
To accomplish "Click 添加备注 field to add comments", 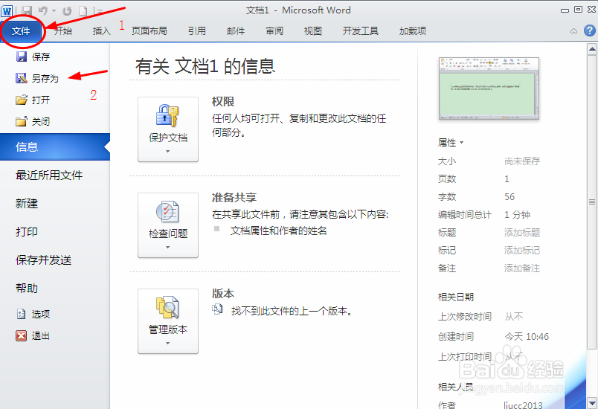I will click(x=522, y=268).
